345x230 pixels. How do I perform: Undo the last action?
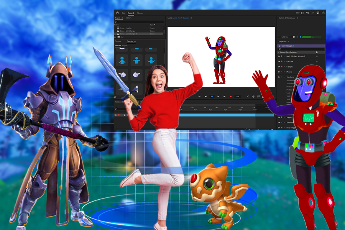[307, 13]
